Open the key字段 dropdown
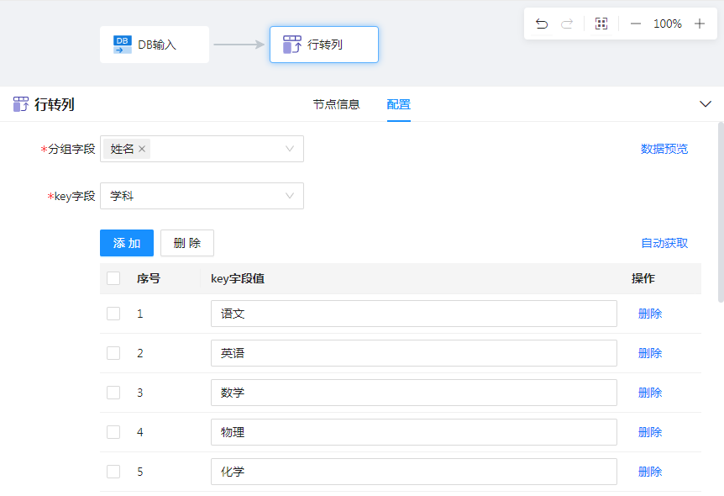Viewport: 724px width, 496px height. tap(289, 196)
